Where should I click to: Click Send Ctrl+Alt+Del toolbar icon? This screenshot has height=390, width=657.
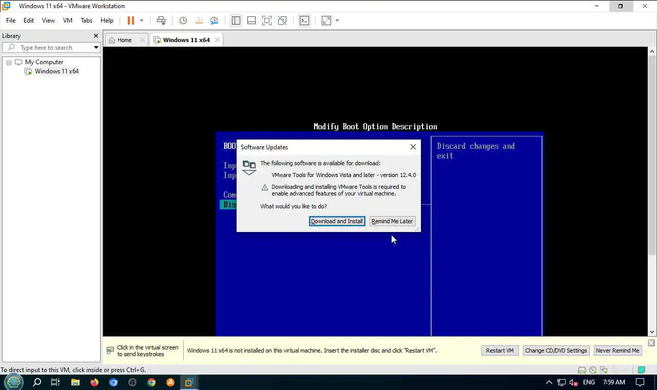tap(161, 21)
